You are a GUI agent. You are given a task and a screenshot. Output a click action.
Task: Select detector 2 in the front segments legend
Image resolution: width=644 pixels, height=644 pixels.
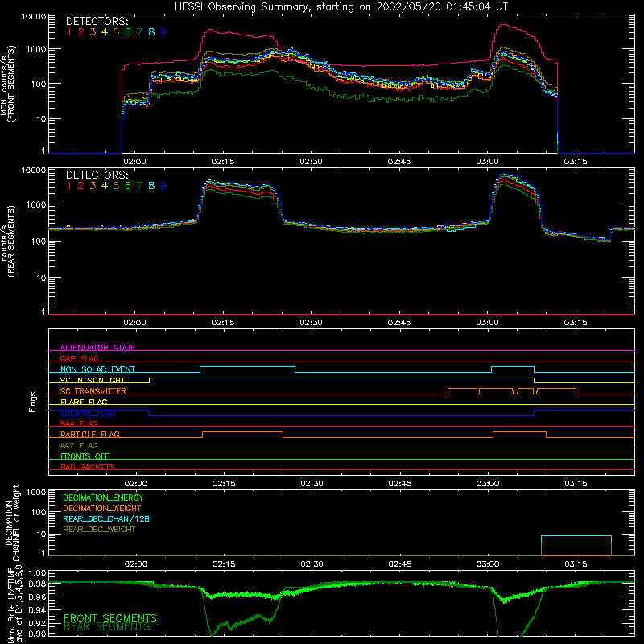click(x=81, y=32)
